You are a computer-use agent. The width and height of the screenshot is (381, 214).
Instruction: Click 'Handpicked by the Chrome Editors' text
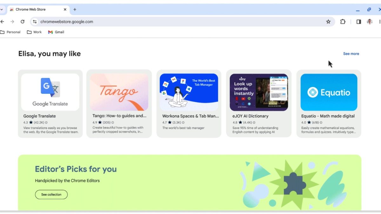(x=67, y=181)
